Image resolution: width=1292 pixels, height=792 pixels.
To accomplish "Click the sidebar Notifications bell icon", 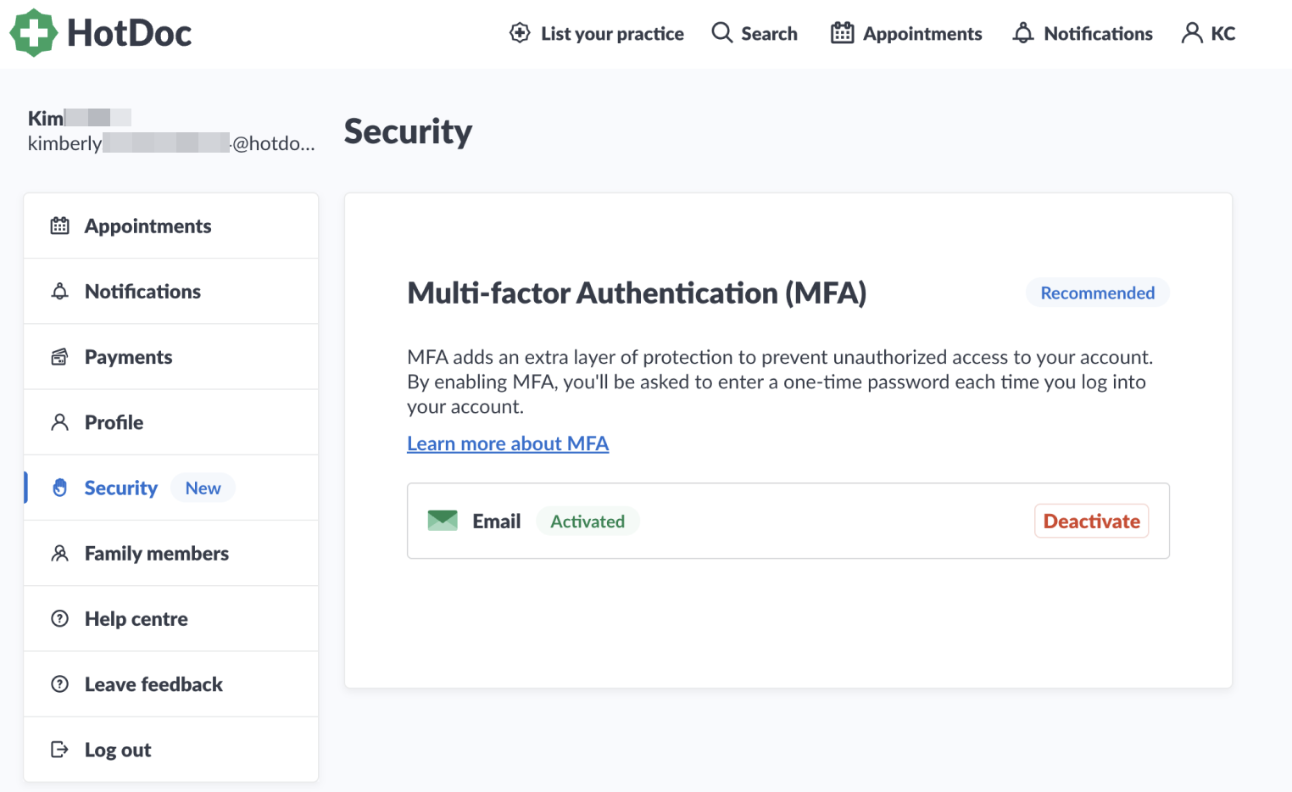I will [59, 292].
